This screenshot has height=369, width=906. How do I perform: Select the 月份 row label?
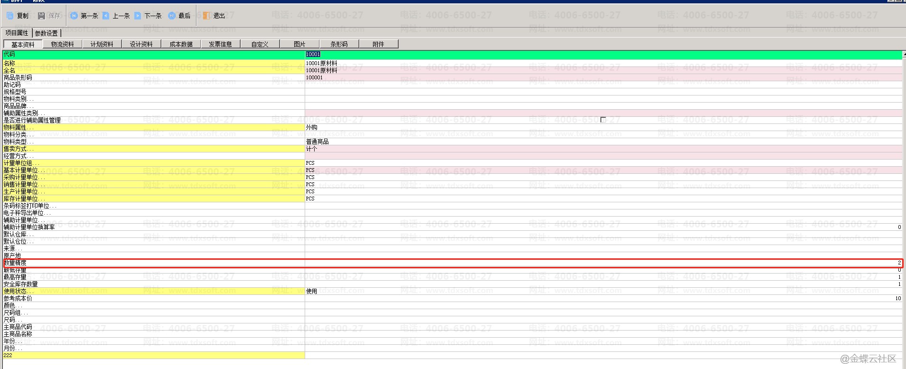(13, 348)
